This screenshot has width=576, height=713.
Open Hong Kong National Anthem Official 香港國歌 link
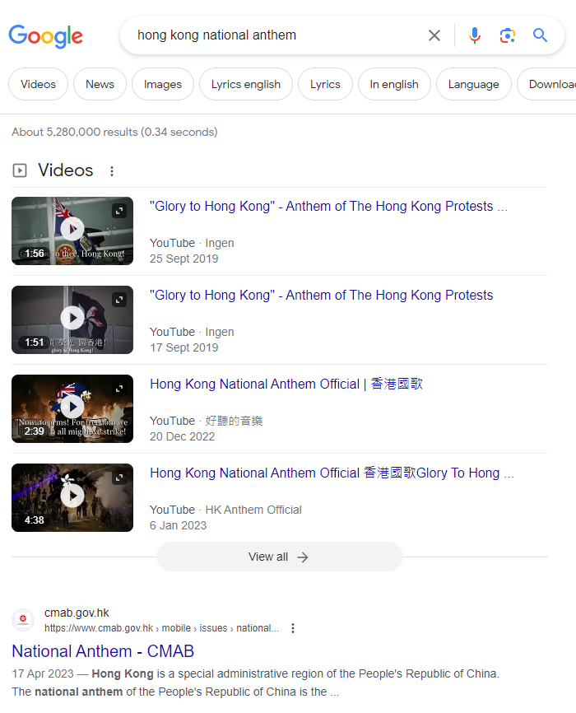pos(286,384)
